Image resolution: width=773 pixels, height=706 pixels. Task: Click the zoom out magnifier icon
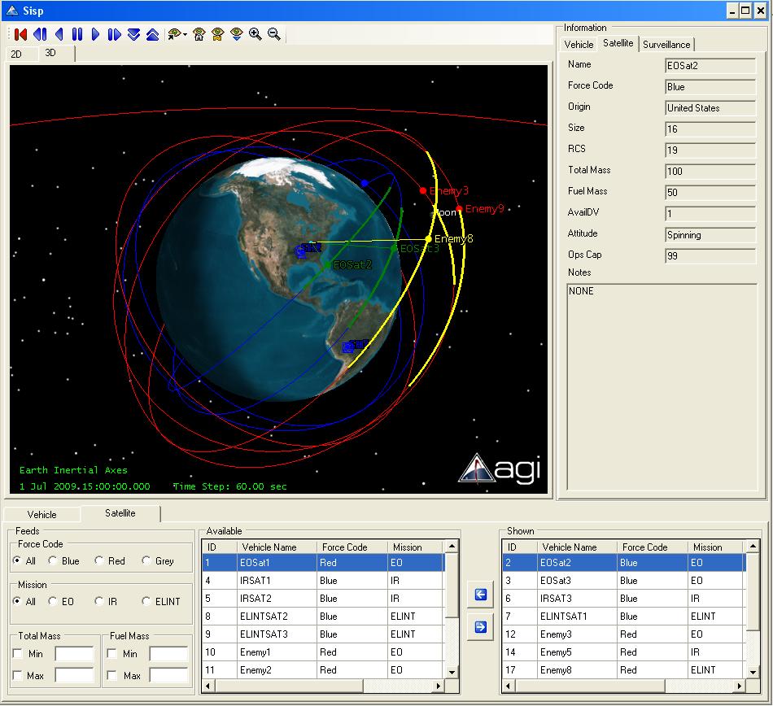point(274,34)
